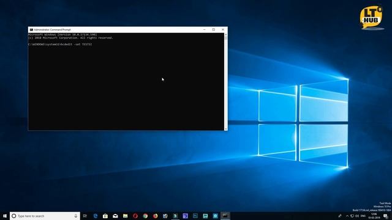The height and width of the screenshot is (220, 392).
Task: Click scrollbar down arrow in Command Prompt
Action: pyautogui.click(x=226, y=129)
